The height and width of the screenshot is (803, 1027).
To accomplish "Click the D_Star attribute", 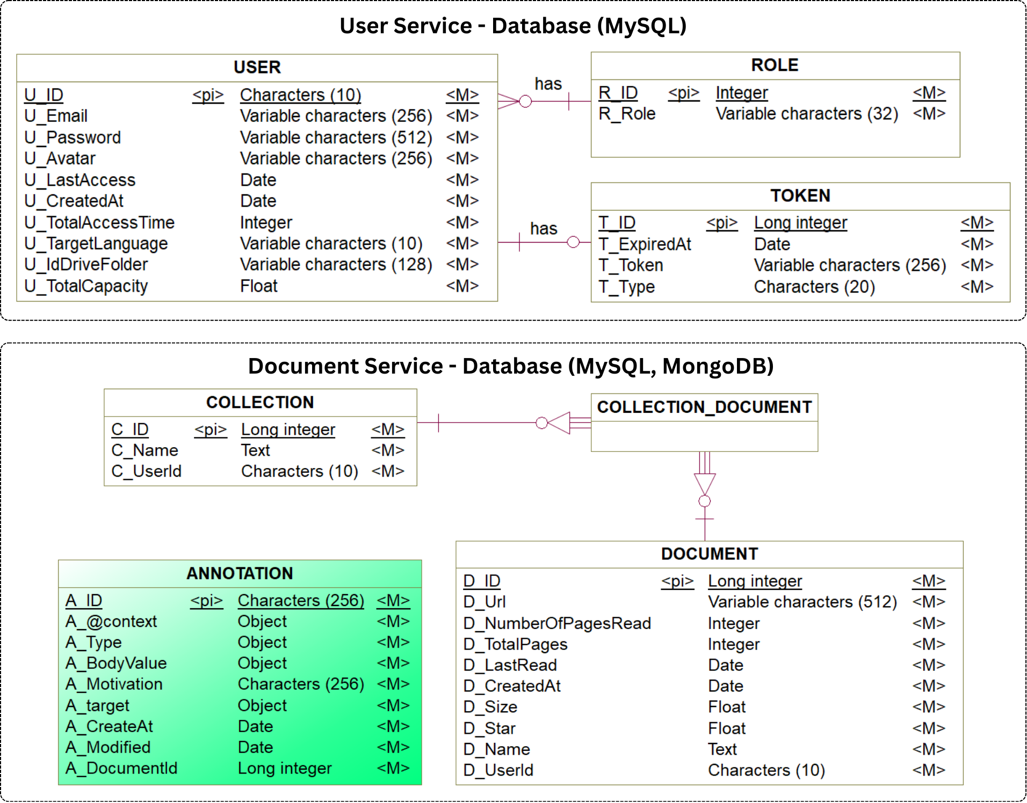I will [489, 729].
